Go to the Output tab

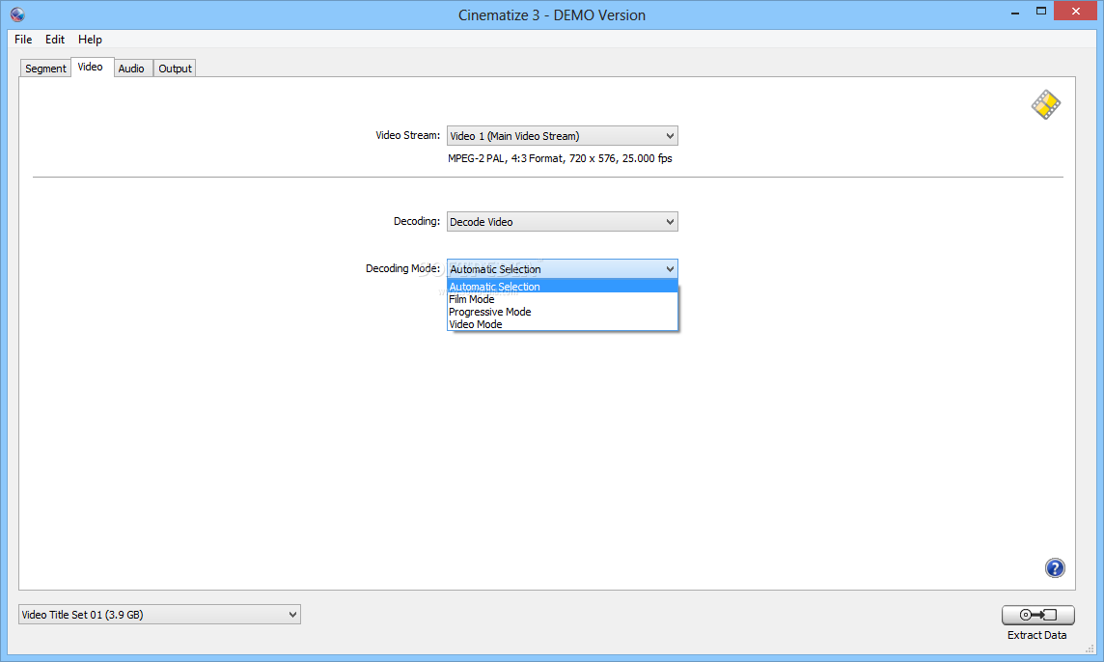point(175,69)
